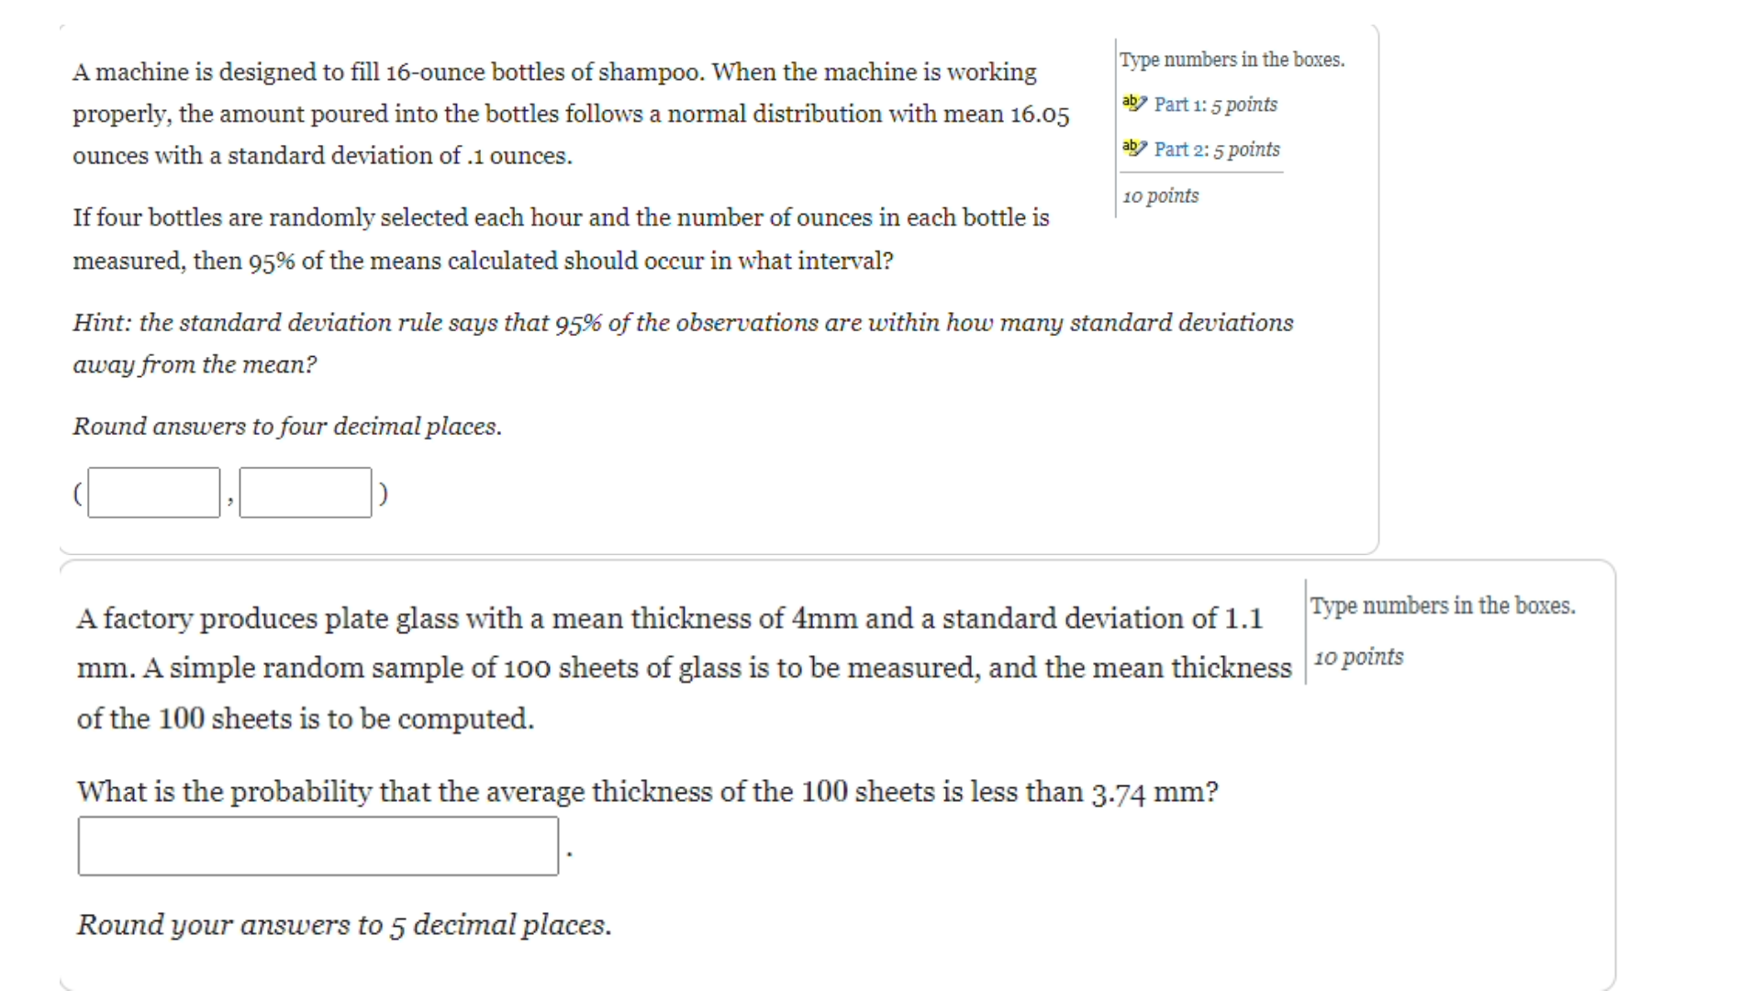Click the pencil icon beside Part 1

pyautogui.click(x=1134, y=103)
